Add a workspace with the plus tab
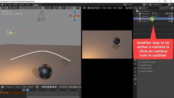 (41, 5)
